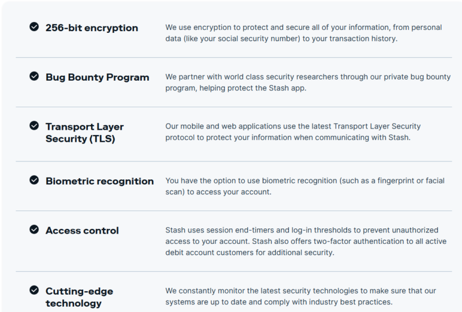Click the checkmark icon next to Bug Bounty Program

pos(34,76)
